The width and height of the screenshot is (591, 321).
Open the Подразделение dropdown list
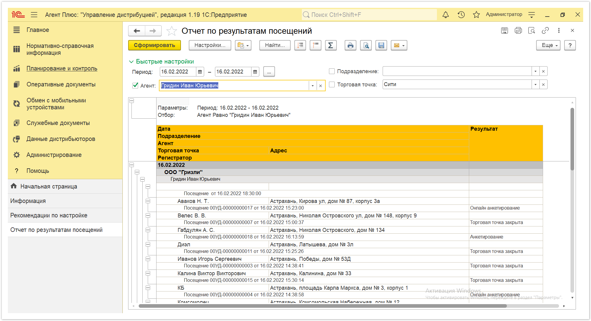pos(536,71)
